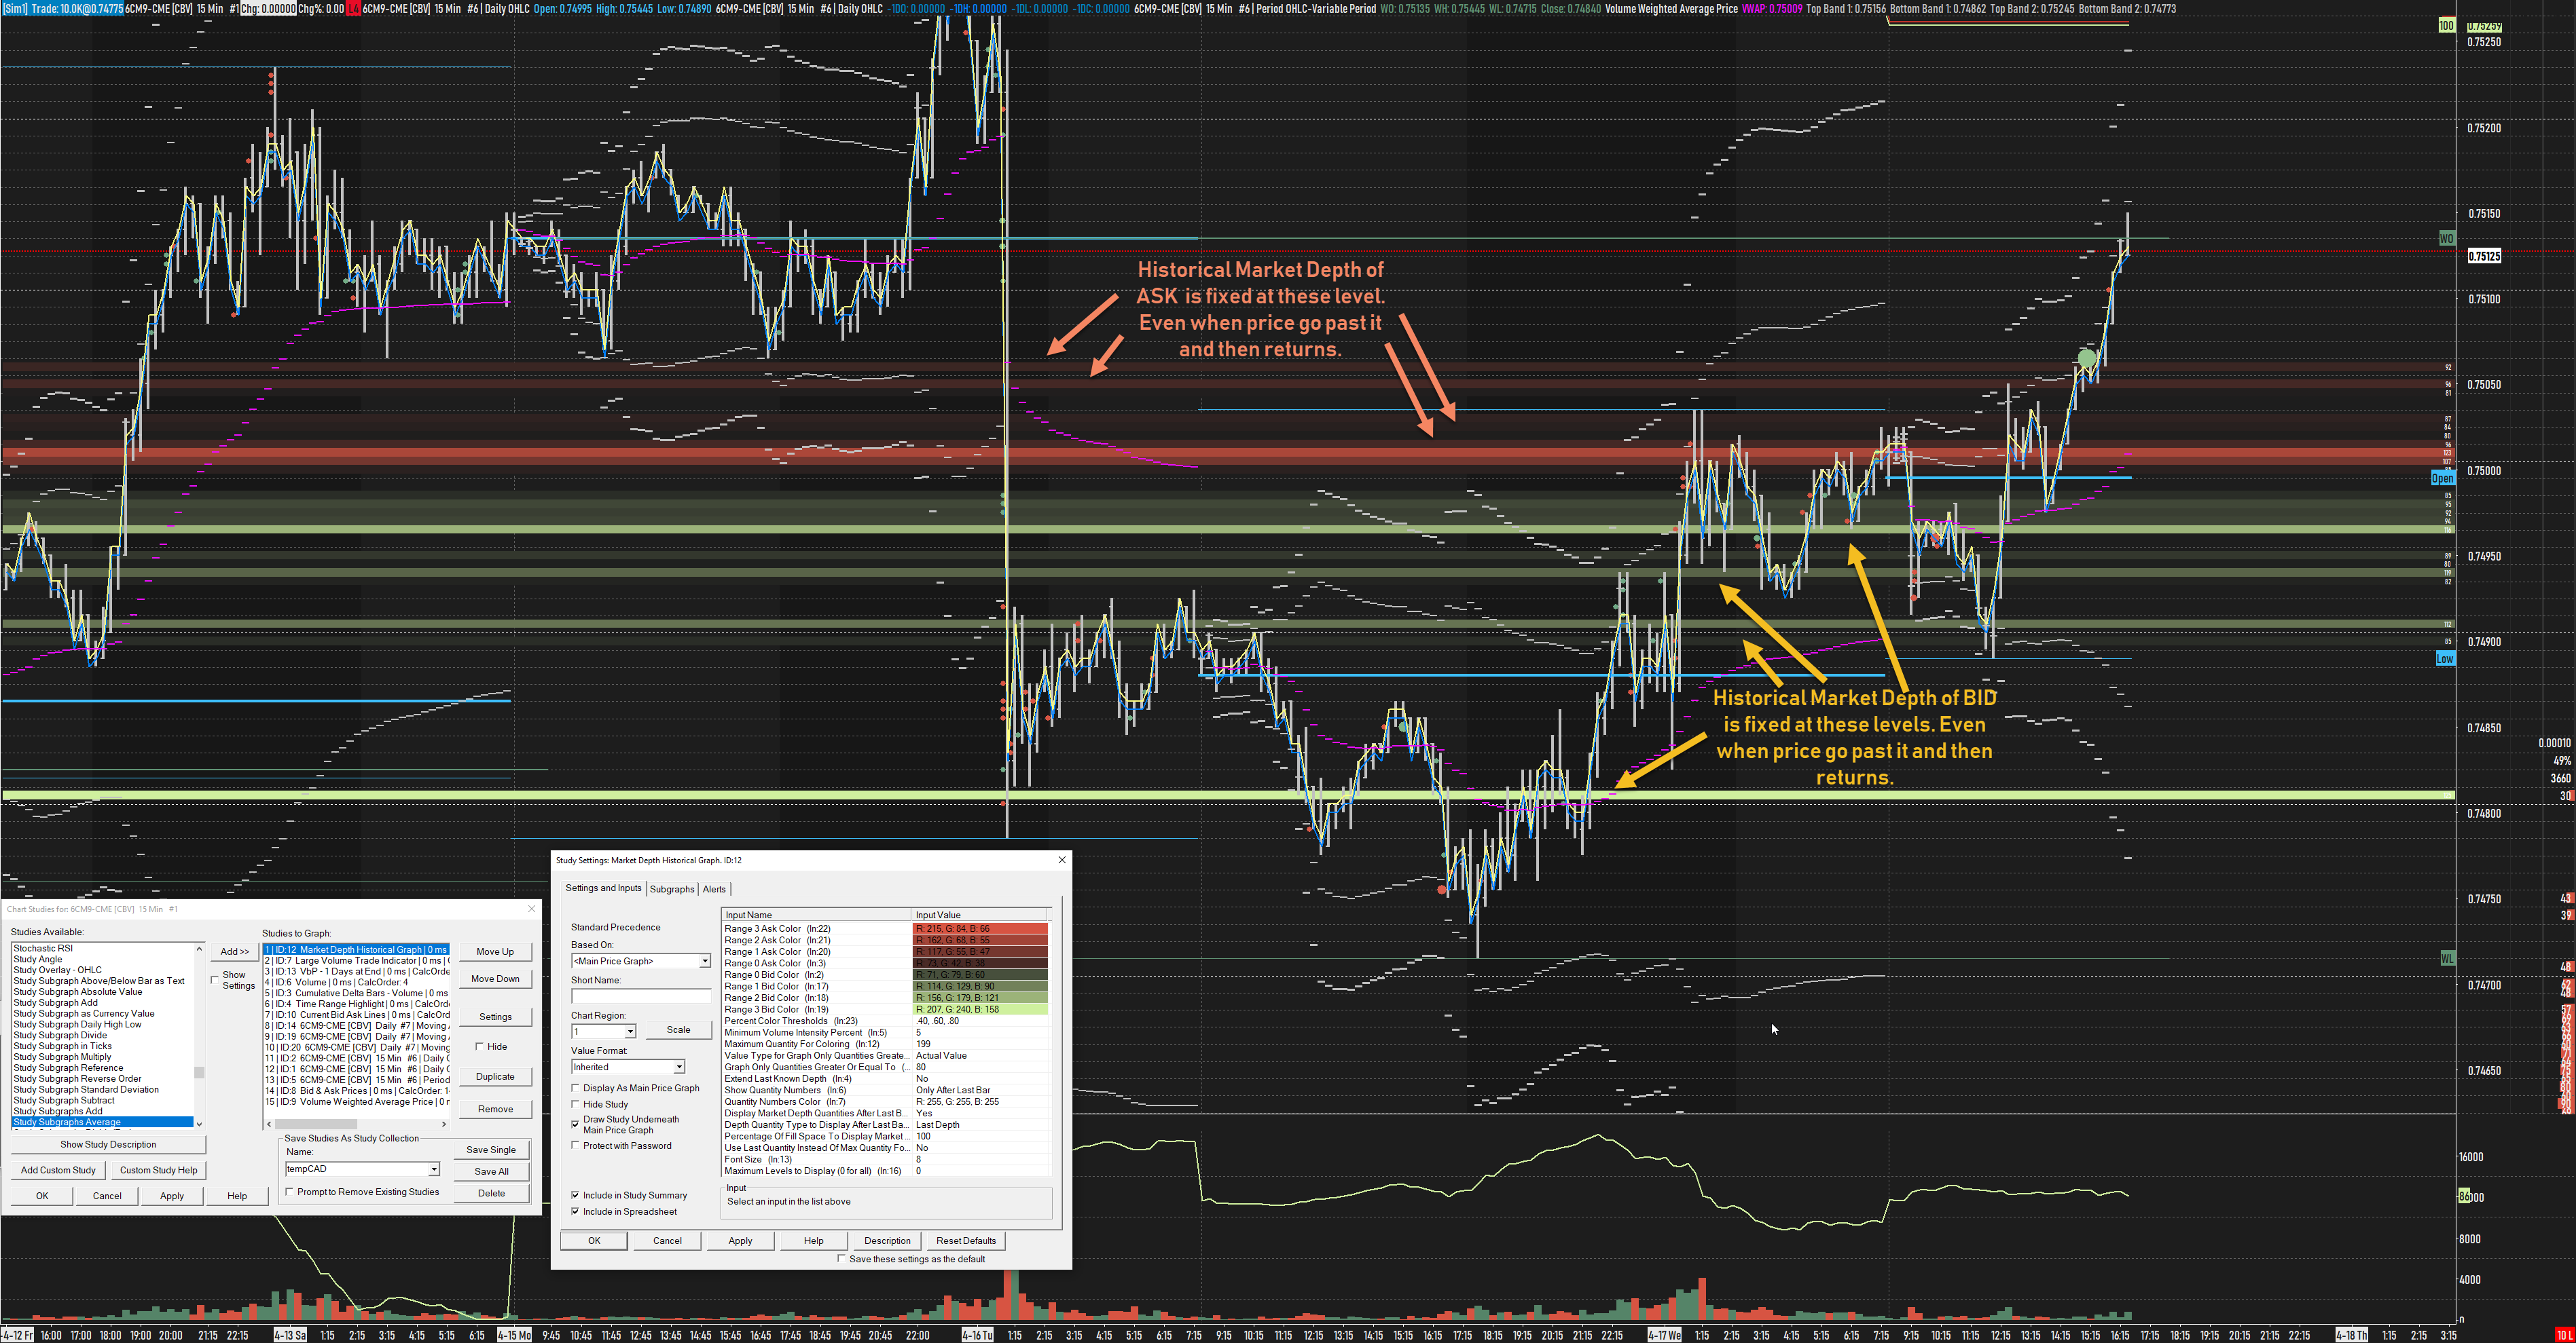Close the Study Settings dialog
The width and height of the screenshot is (2576, 1343).
coord(1061,859)
